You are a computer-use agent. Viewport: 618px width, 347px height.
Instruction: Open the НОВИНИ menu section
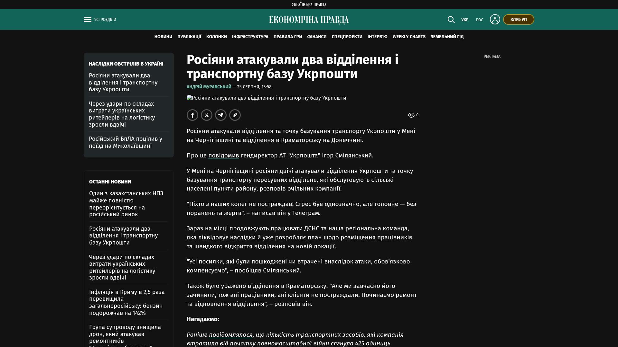163,37
